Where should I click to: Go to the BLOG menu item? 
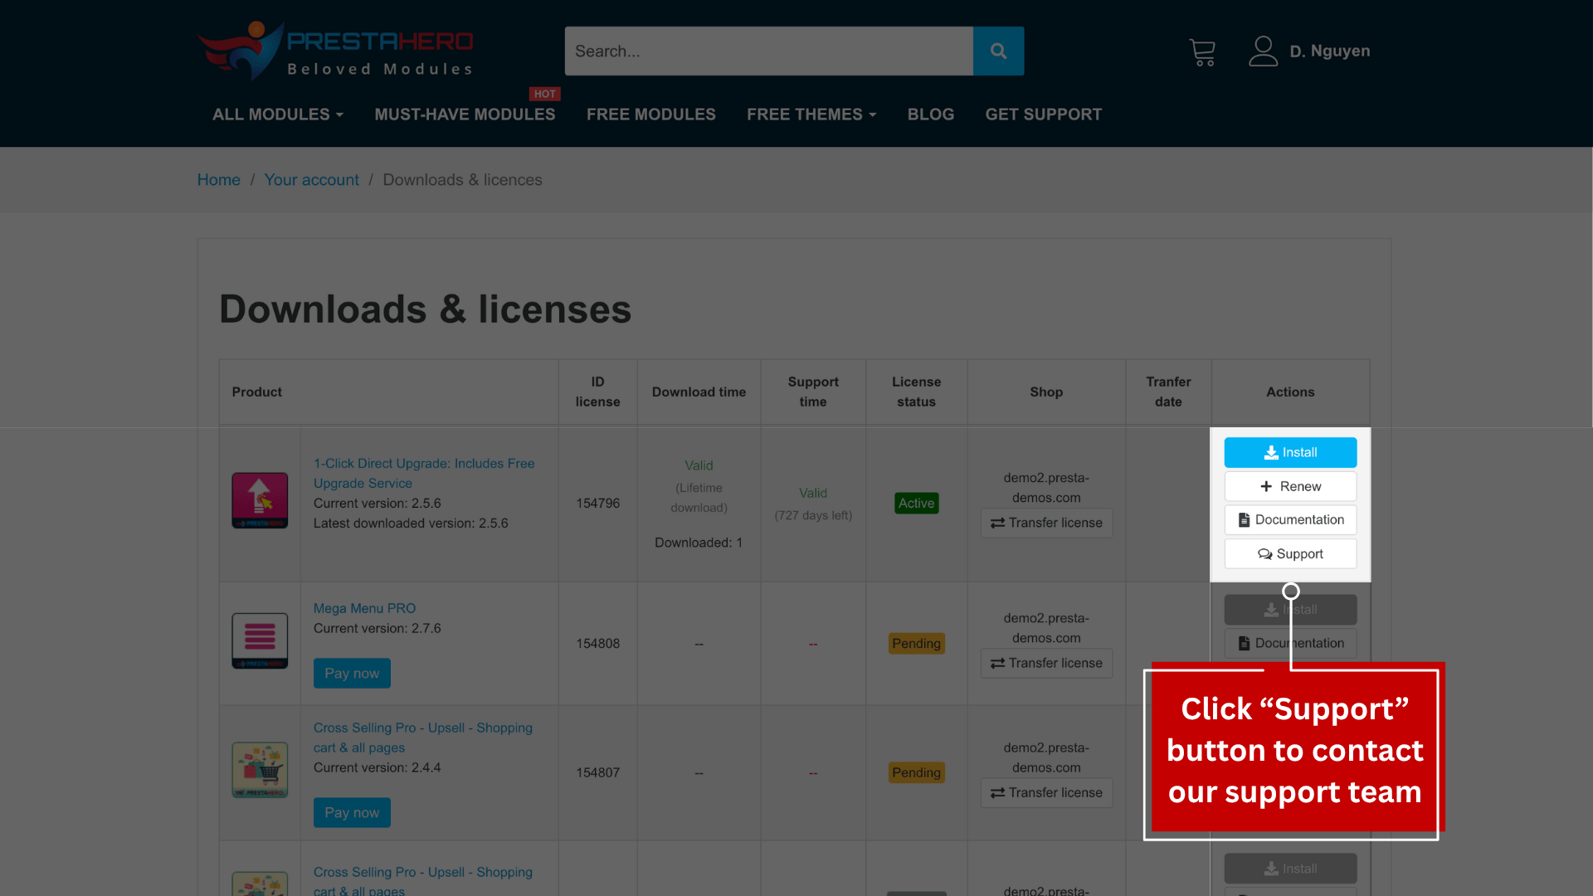pos(930,114)
